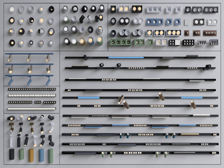Screen dimensions: 224x168
Task: Click the black cylinder pendant lamp
Action: click(x=12, y=154)
